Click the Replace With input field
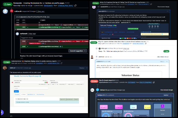Screen dimensions: 178x118 click(31, 88)
